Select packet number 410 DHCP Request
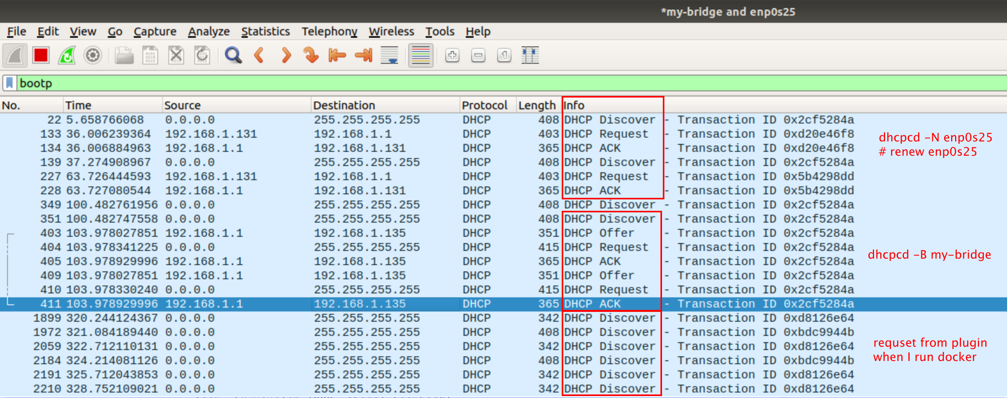1007x398 pixels. tap(503, 289)
